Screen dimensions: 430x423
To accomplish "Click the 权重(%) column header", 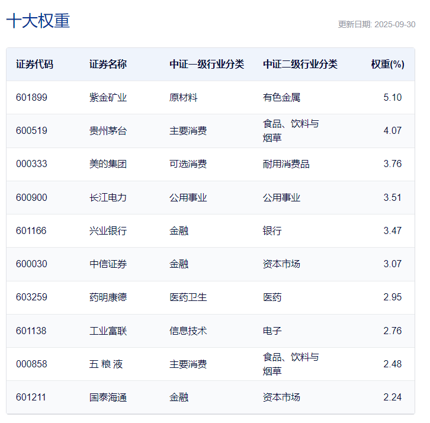I will [x=388, y=64].
